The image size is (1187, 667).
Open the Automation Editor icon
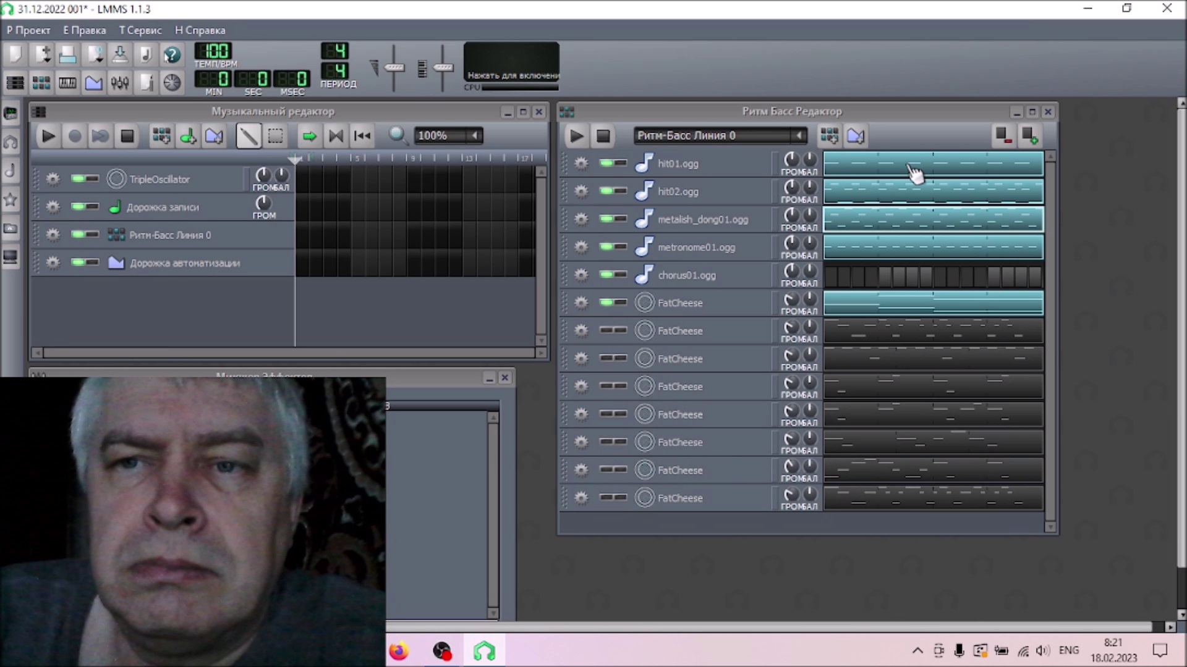pyautogui.click(x=93, y=83)
